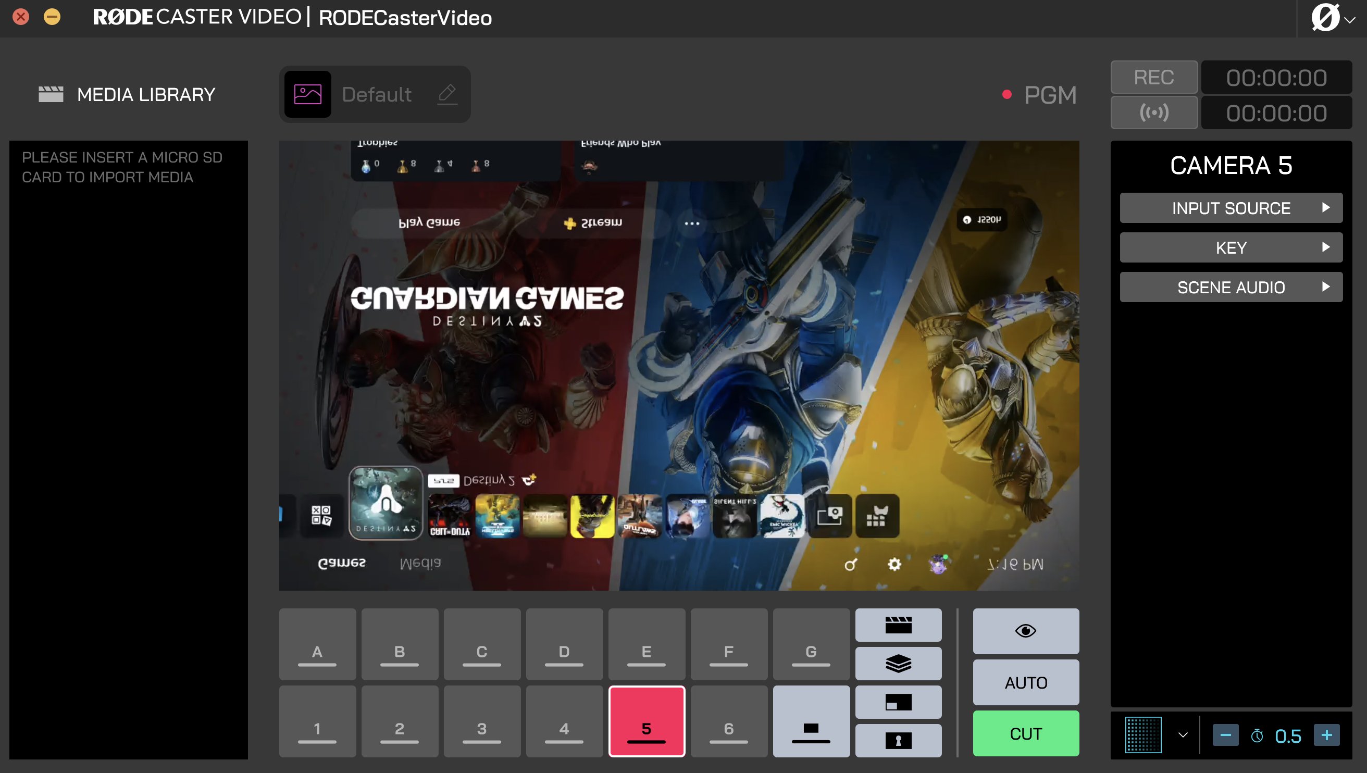Click the Default scene image icon

pyautogui.click(x=307, y=94)
